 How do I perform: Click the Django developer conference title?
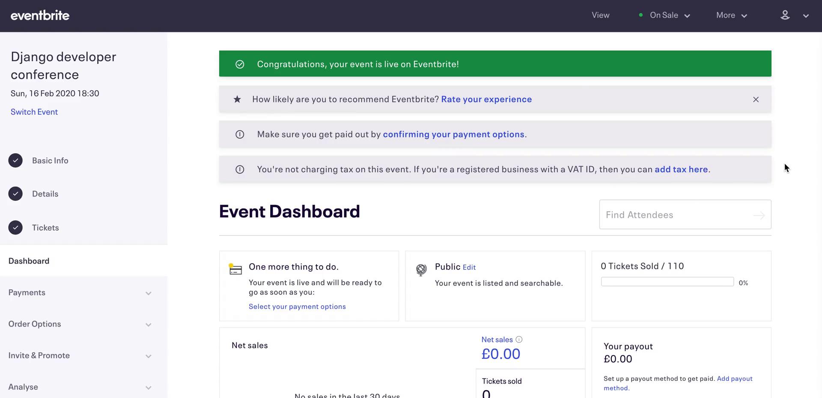click(63, 65)
